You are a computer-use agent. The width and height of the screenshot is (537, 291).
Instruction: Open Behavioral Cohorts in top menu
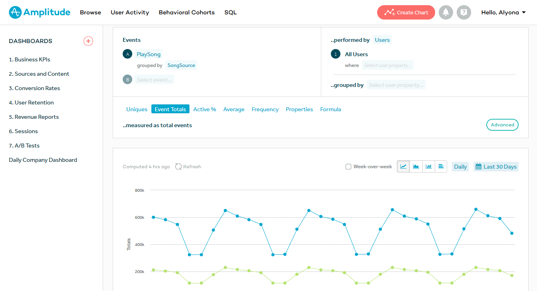pos(187,12)
